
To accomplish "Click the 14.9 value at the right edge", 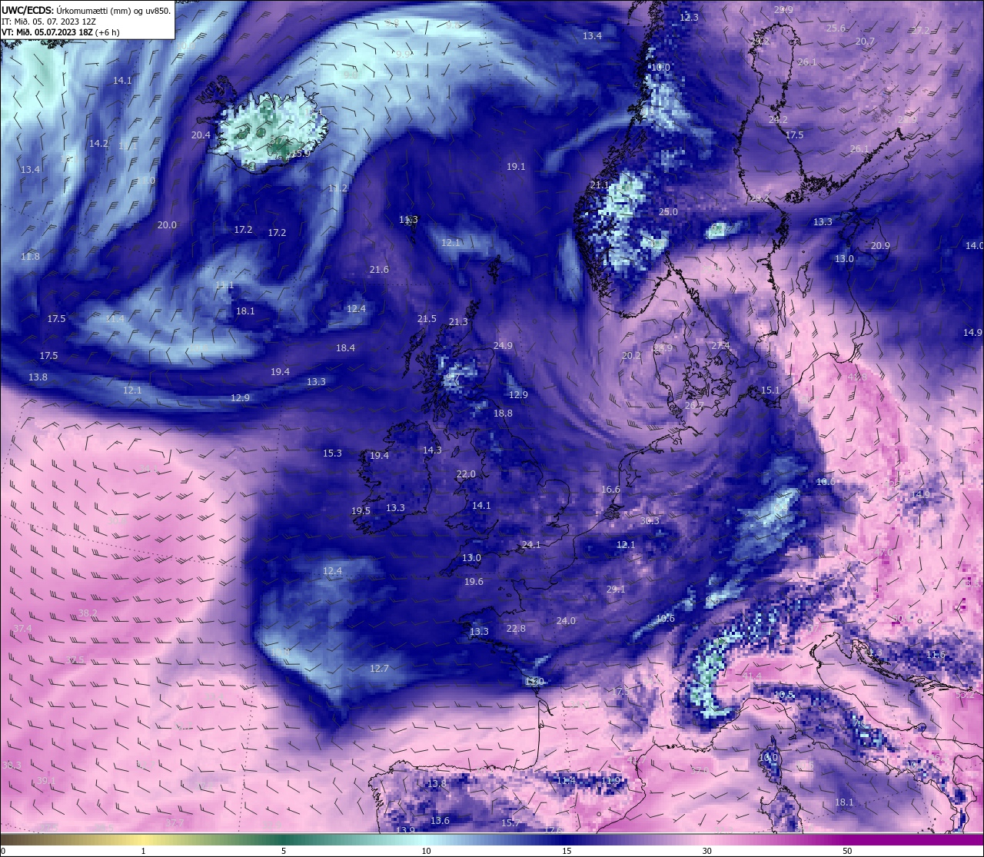I will point(972,333).
